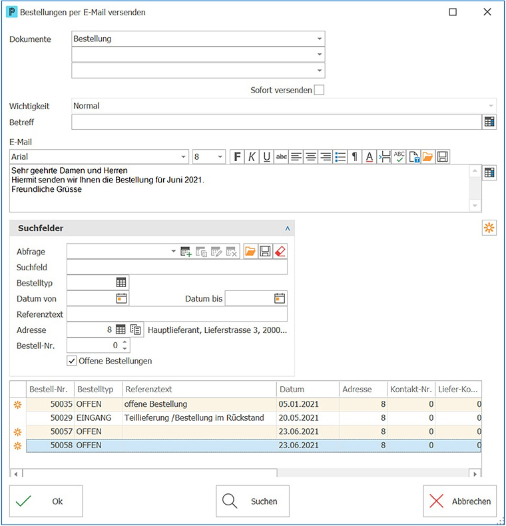Apply strikethrough abc formatting
The height and width of the screenshot is (526, 506).
281,157
